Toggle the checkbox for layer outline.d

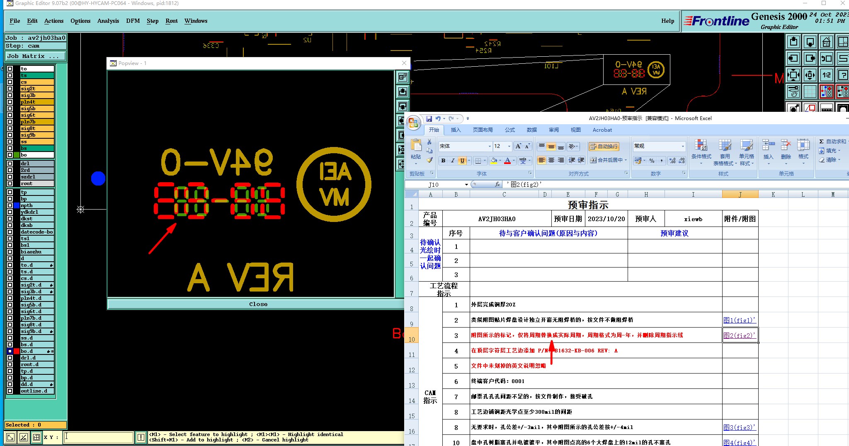[x=10, y=391]
